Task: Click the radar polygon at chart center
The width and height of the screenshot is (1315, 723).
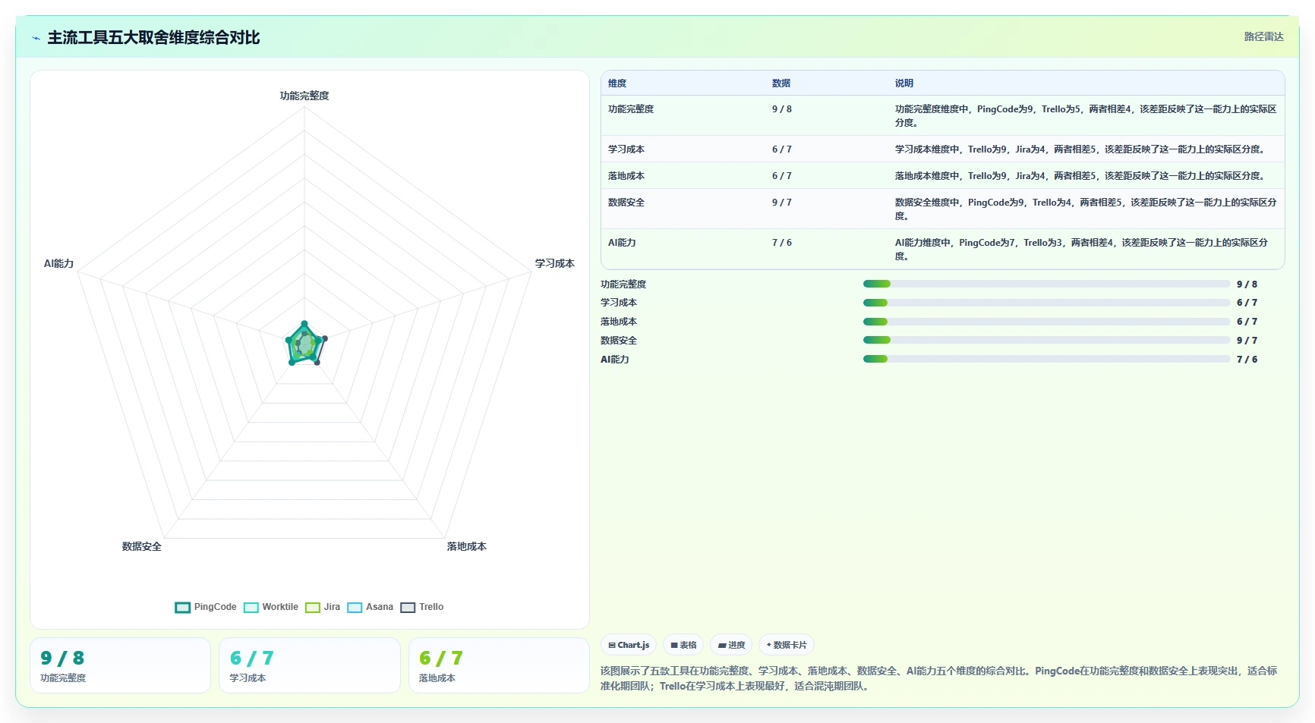Action: (x=305, y=345)
